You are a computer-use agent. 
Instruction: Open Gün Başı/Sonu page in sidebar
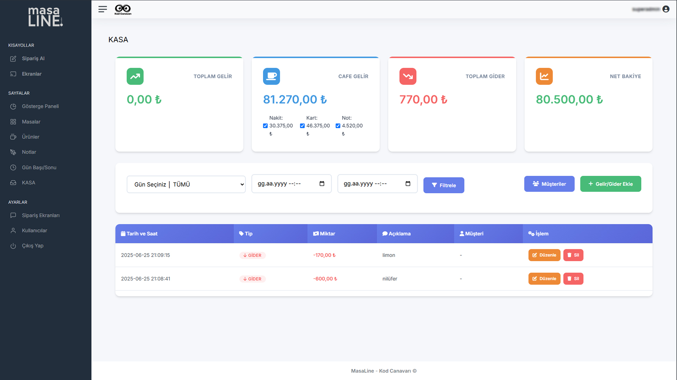pos(39,168)
